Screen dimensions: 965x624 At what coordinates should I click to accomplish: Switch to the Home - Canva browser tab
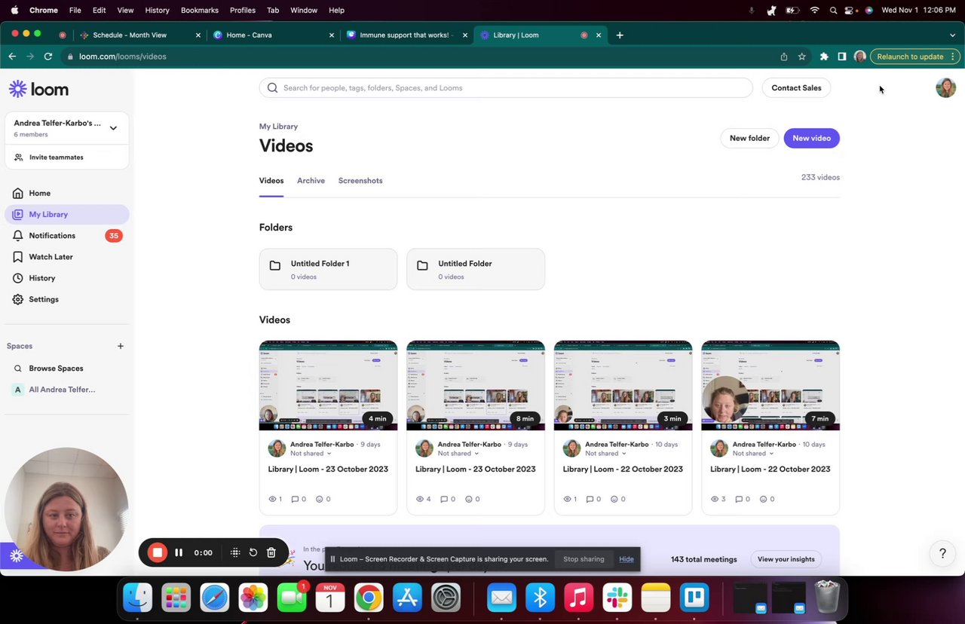[271, 35]
